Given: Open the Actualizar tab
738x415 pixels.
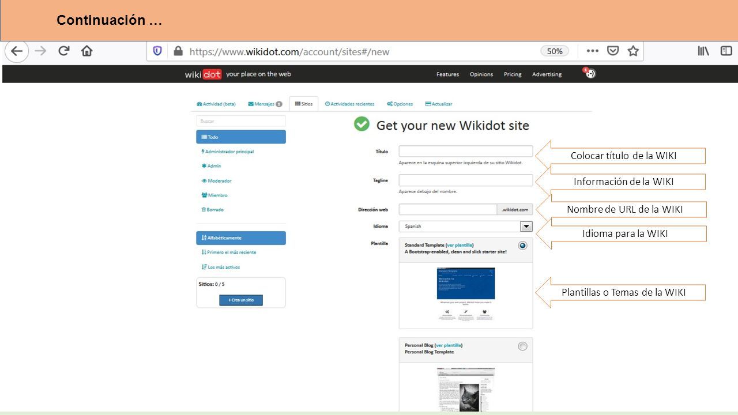Looking at the screenshot, I should tap(439, 104).
